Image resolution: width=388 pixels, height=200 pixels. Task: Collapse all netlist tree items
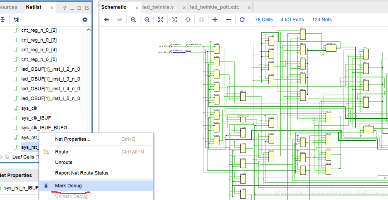2,20
